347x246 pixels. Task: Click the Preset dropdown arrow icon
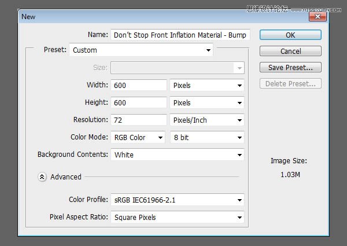tap(208, 50)
